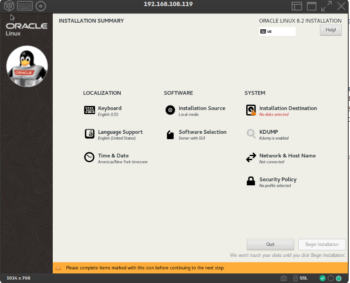Open Security Policy No profile selected
The image size is (350, 283).
click(x=272, y=182)
